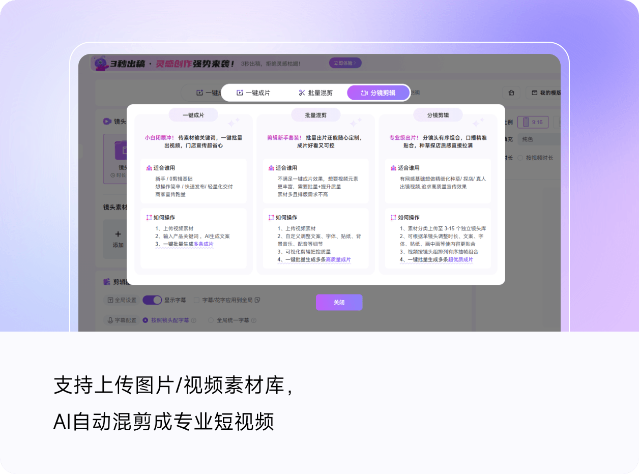Click the 关闭 button to dismiss the guide
Viewport: 639px width, 474px height.
[339, 302]
